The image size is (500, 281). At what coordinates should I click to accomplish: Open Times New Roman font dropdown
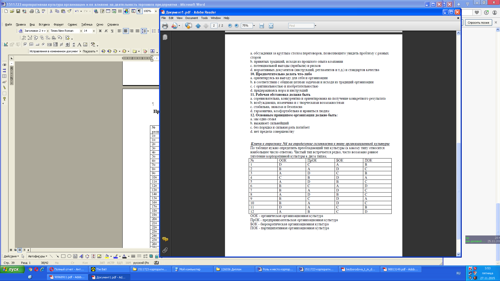point(81,31)
